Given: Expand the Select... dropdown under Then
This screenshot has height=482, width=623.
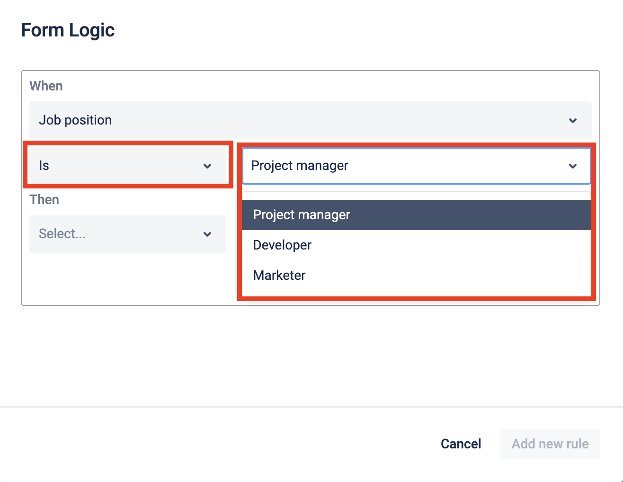Looking at the screenshot, I should [x=127, y=234].
